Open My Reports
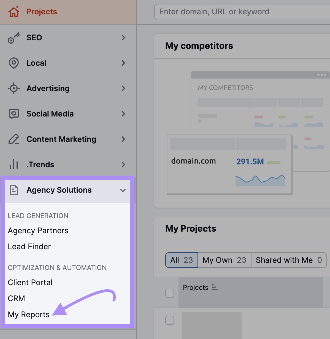This screenshot has width=330, height=339. coord(28,314)
